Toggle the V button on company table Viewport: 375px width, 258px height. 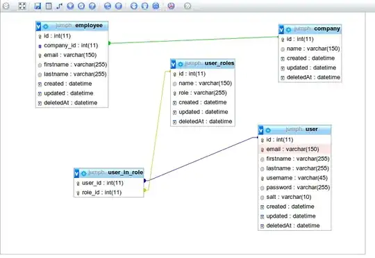[281, 29]
